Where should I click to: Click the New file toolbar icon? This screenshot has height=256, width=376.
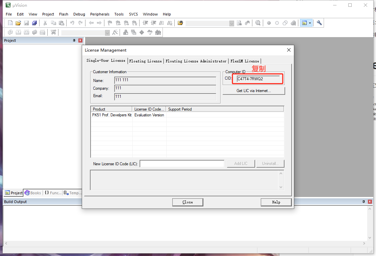pos(10,23)
